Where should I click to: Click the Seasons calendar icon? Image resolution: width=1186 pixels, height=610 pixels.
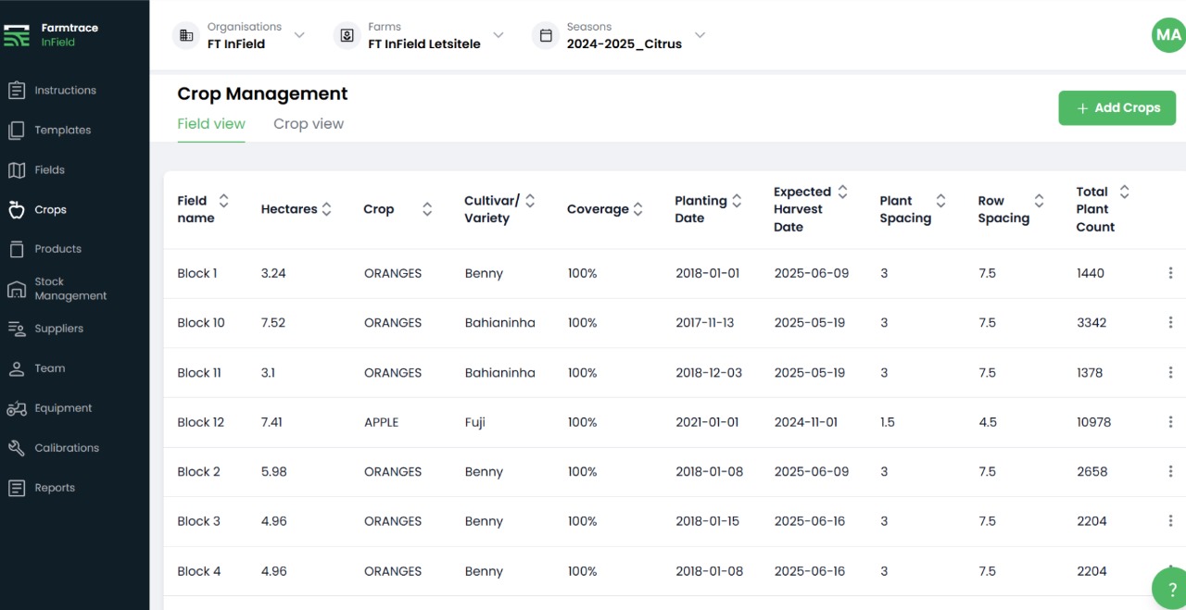546,35
